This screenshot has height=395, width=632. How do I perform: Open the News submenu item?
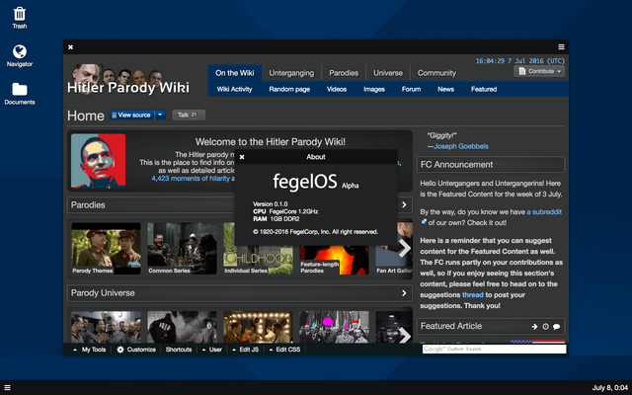pyautogui.click(x=445, y=89)
